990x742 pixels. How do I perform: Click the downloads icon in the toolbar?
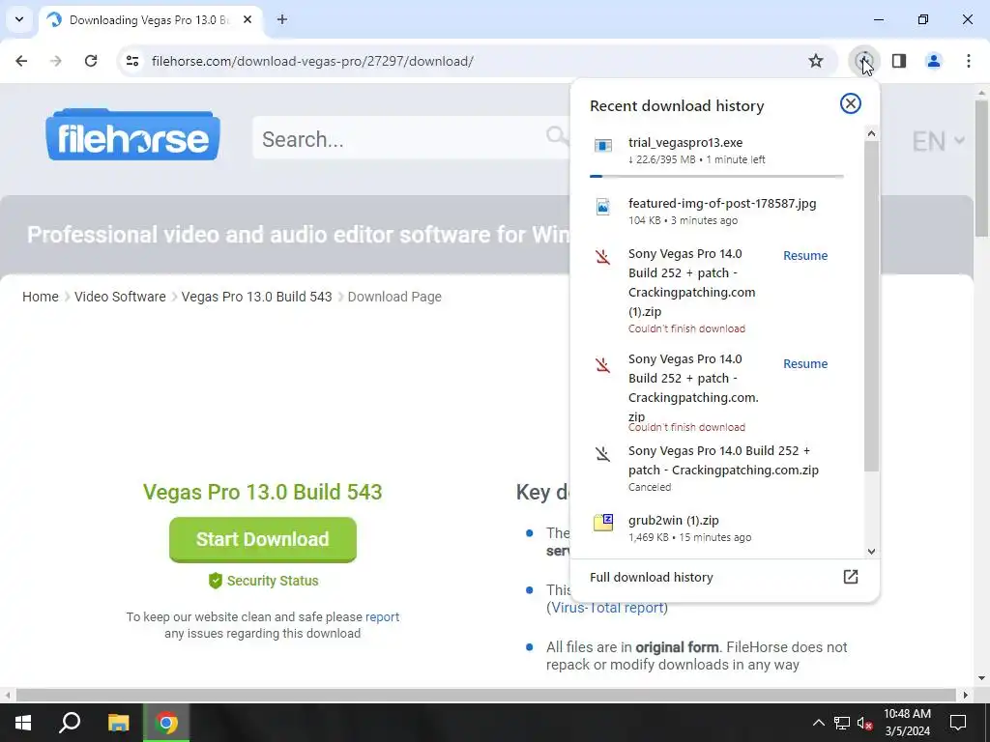click(x=863, y=61)
